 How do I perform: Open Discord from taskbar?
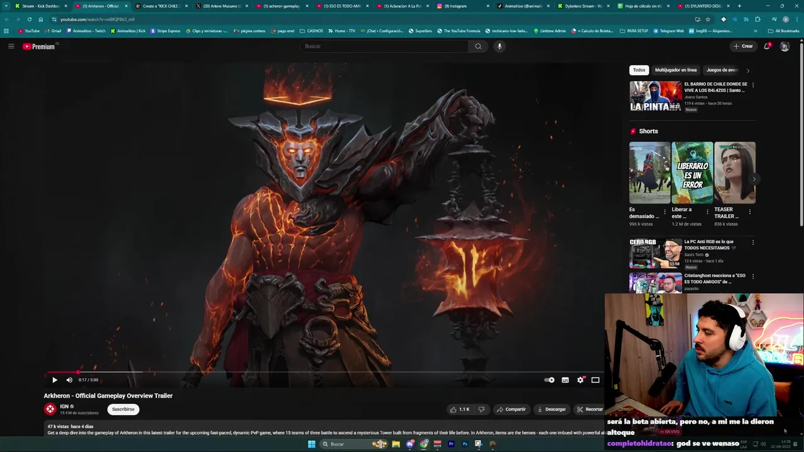(x=410, y=444)
